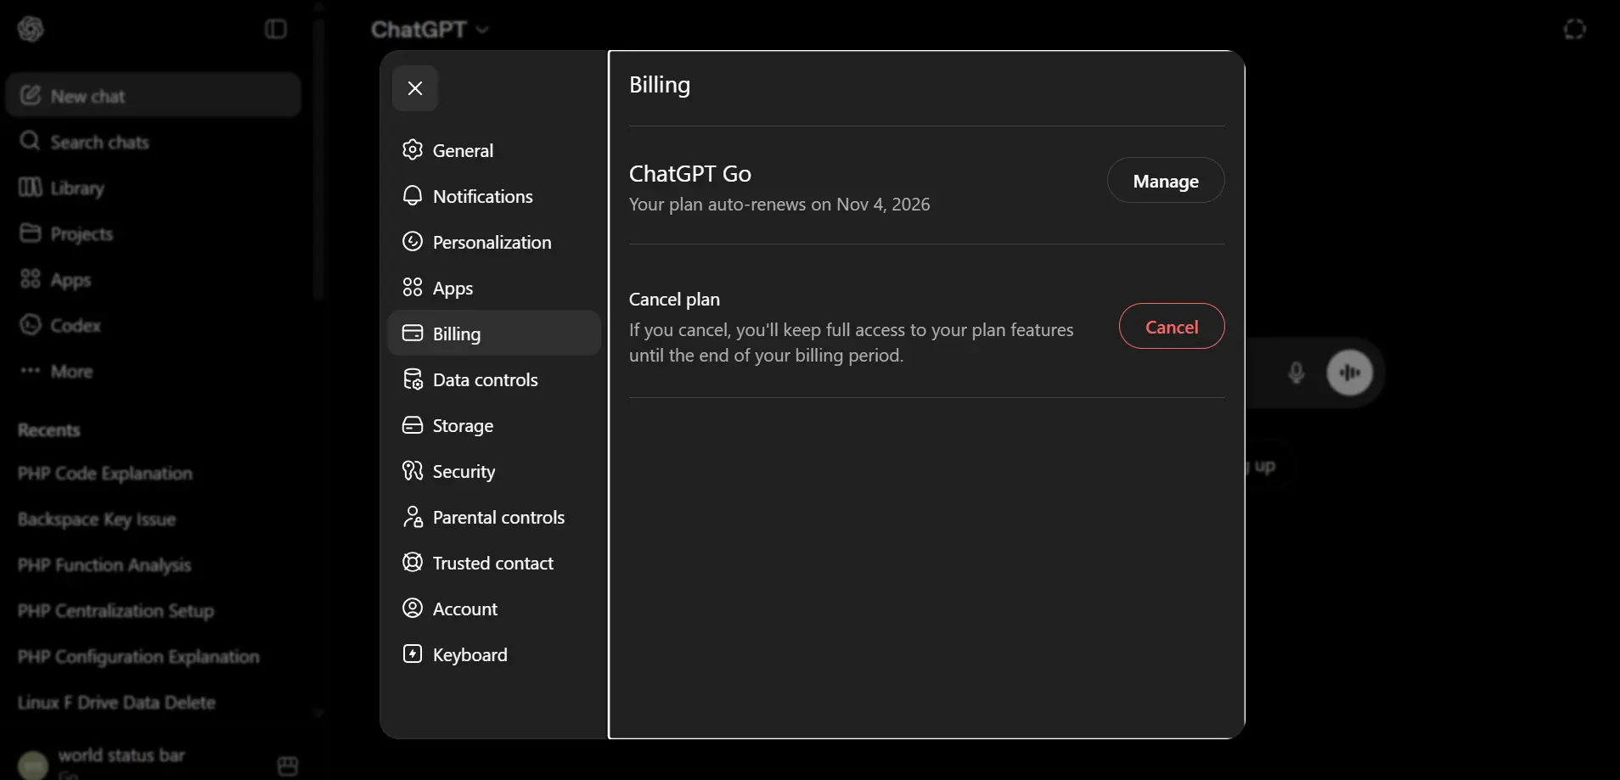This screenshot has width=1620, height=780.
Task: Toggle the sidebar collapse icon
Action: pos(276,30)
